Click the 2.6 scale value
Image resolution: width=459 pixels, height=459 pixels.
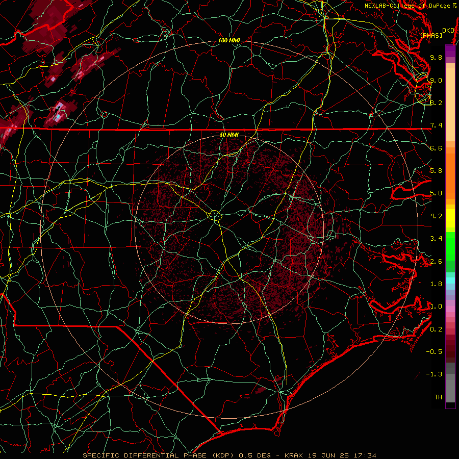coord(436,261)
